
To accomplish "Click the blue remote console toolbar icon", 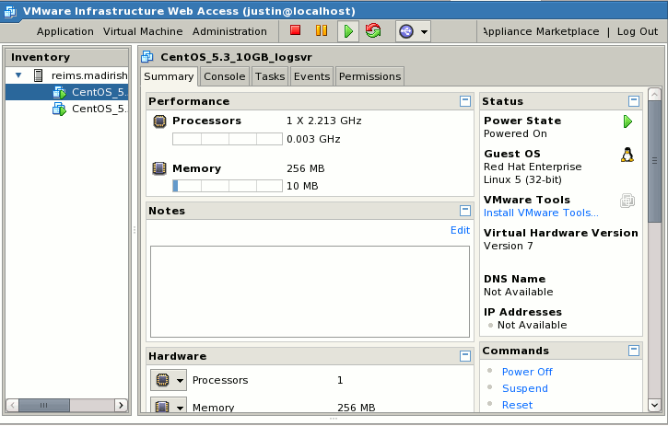I will coord(406,31).
